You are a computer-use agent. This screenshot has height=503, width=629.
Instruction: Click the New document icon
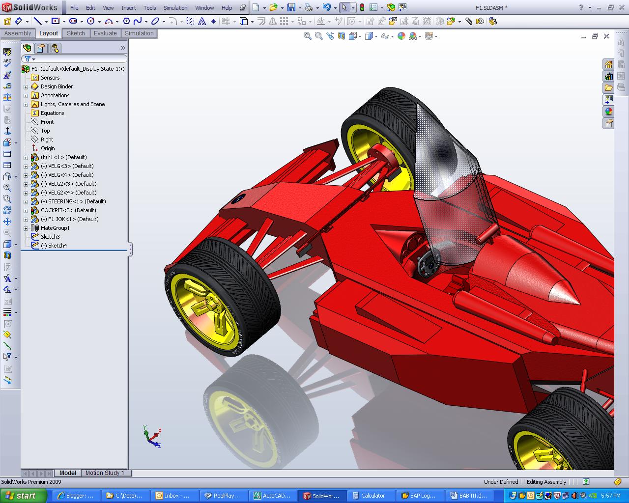pyautogui.click(x=256, y=7)
